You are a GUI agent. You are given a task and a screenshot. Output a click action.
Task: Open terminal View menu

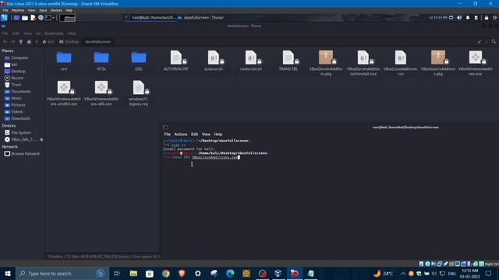point(206,135)
